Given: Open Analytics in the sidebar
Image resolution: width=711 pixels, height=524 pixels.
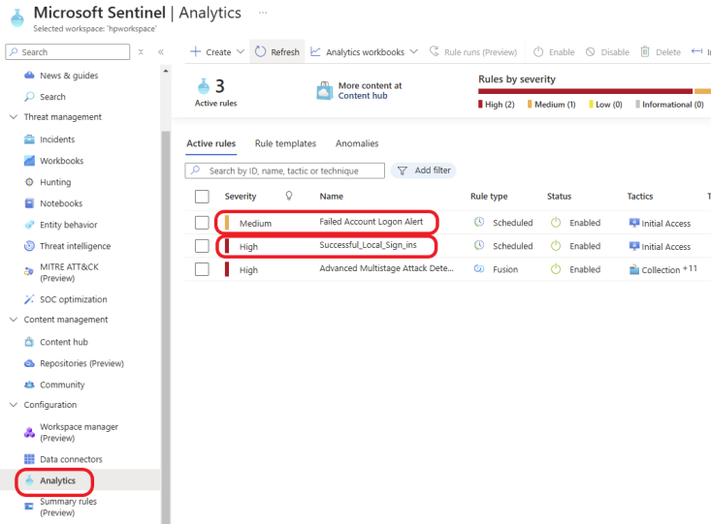Looking at the screenshot, I should coord(57,480).
